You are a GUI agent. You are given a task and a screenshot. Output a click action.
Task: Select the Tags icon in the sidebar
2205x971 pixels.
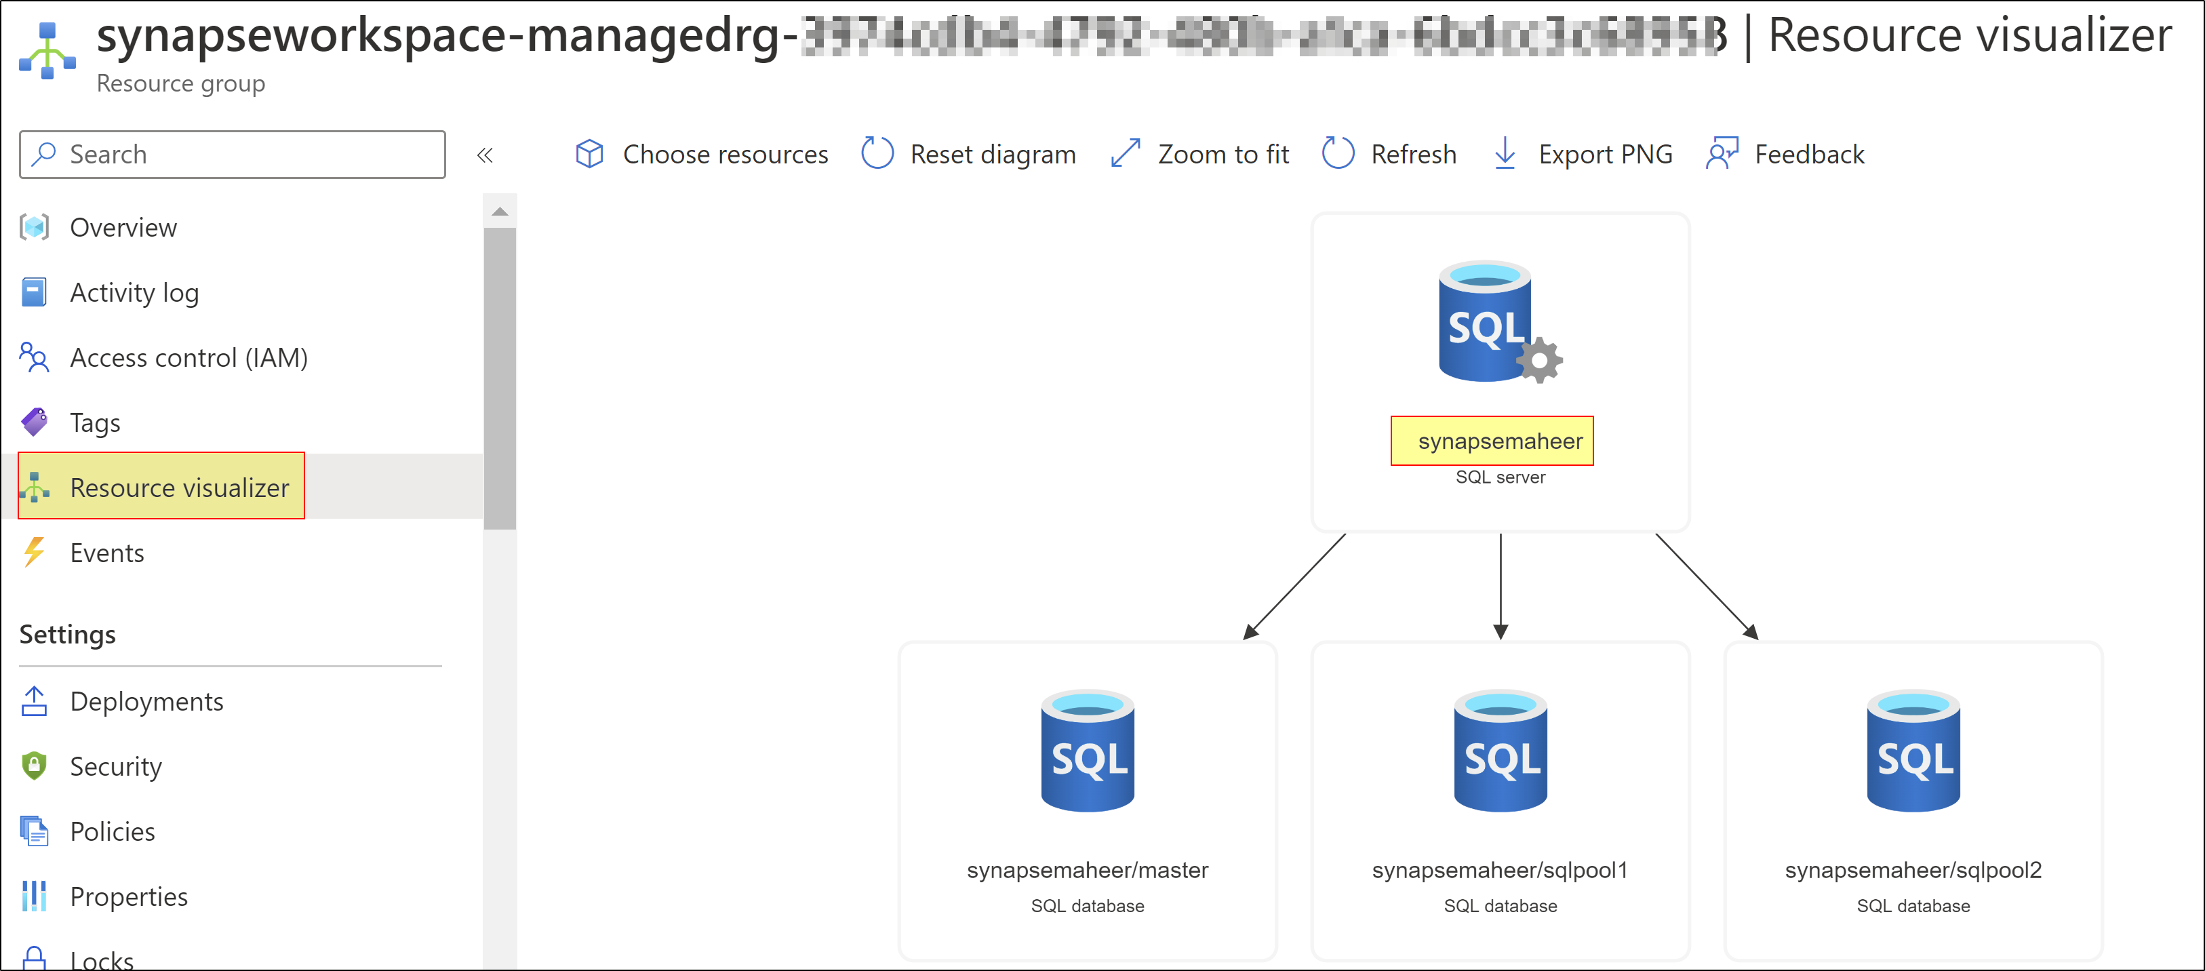(33, 421)
